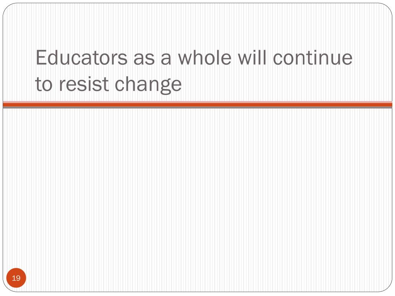Click the word "resist" in the title

84,84
